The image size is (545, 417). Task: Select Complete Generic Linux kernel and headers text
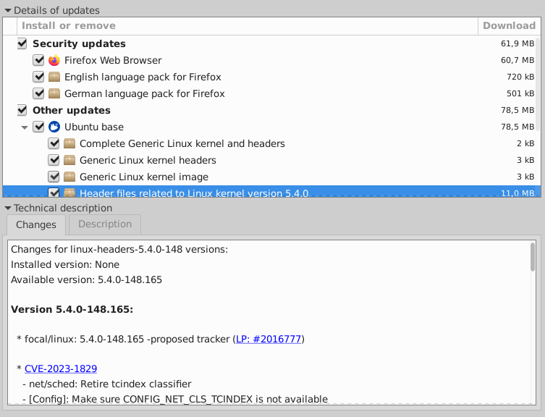(182, 143)
